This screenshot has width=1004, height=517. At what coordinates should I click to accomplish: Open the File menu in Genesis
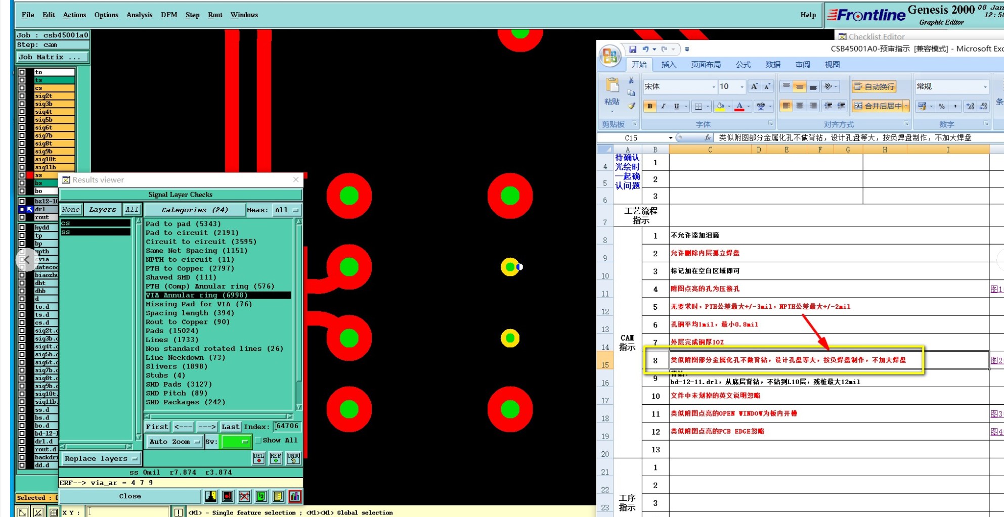tap(28, 15)
